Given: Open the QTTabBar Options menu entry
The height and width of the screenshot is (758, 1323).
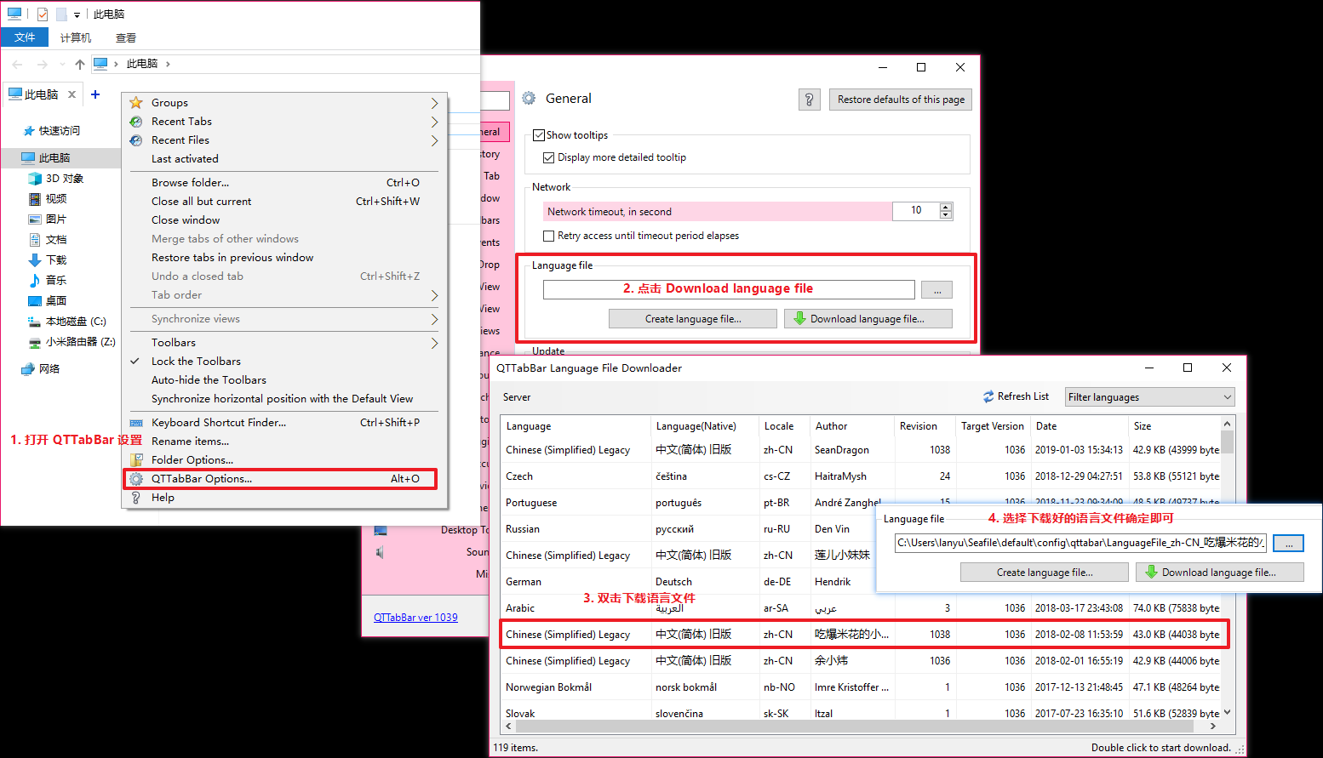Looking at the screenshot, I should [x=279, y=479].
